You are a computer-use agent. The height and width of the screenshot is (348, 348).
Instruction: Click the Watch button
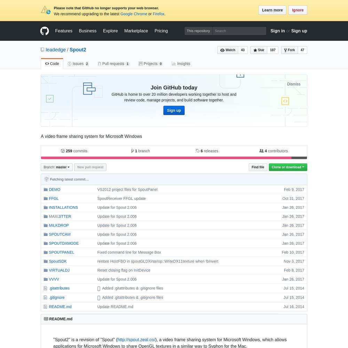coord(228,50)
